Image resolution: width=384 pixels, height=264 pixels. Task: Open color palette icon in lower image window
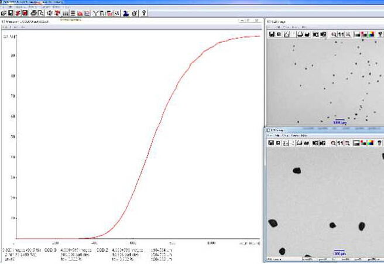[371, 143]
